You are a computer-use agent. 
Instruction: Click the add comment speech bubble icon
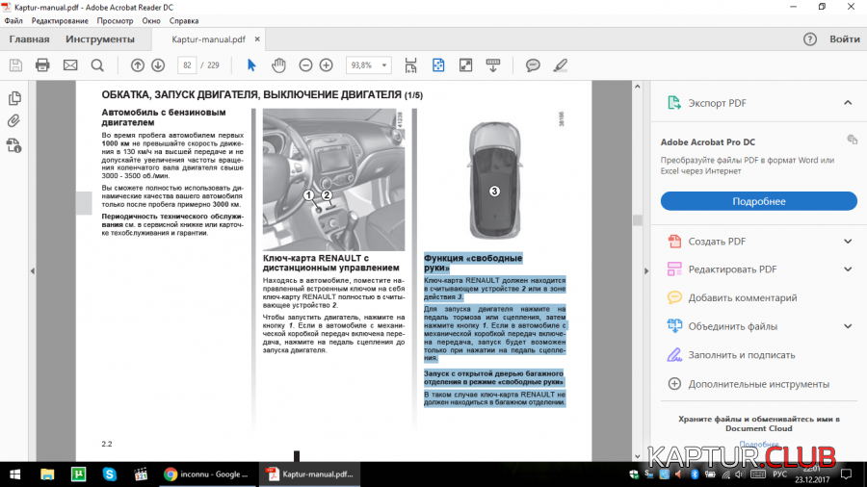533,65
